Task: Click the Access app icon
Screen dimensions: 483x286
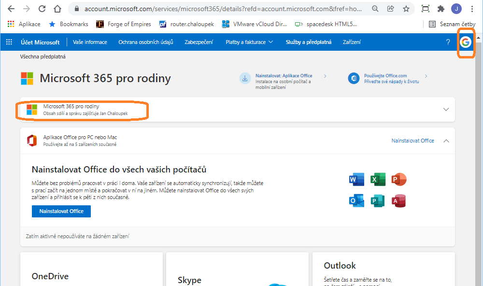Action: click(398, 200)
